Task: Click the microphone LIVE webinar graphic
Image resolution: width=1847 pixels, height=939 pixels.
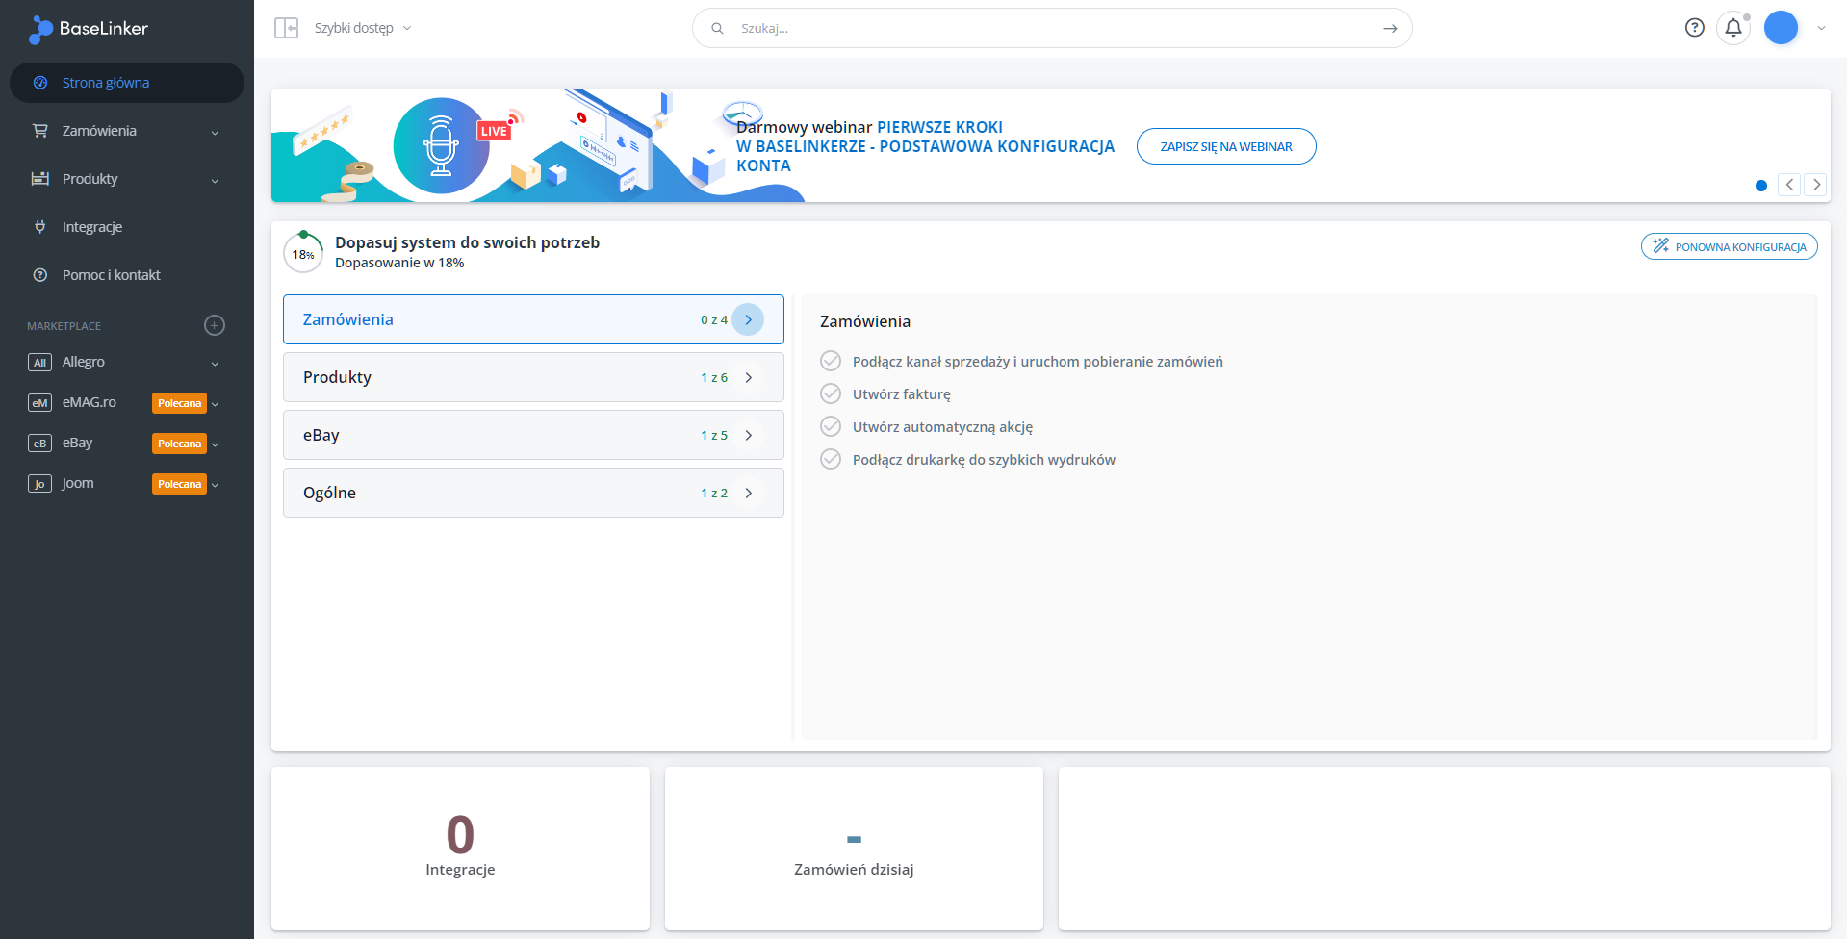Action: point(442,145)
